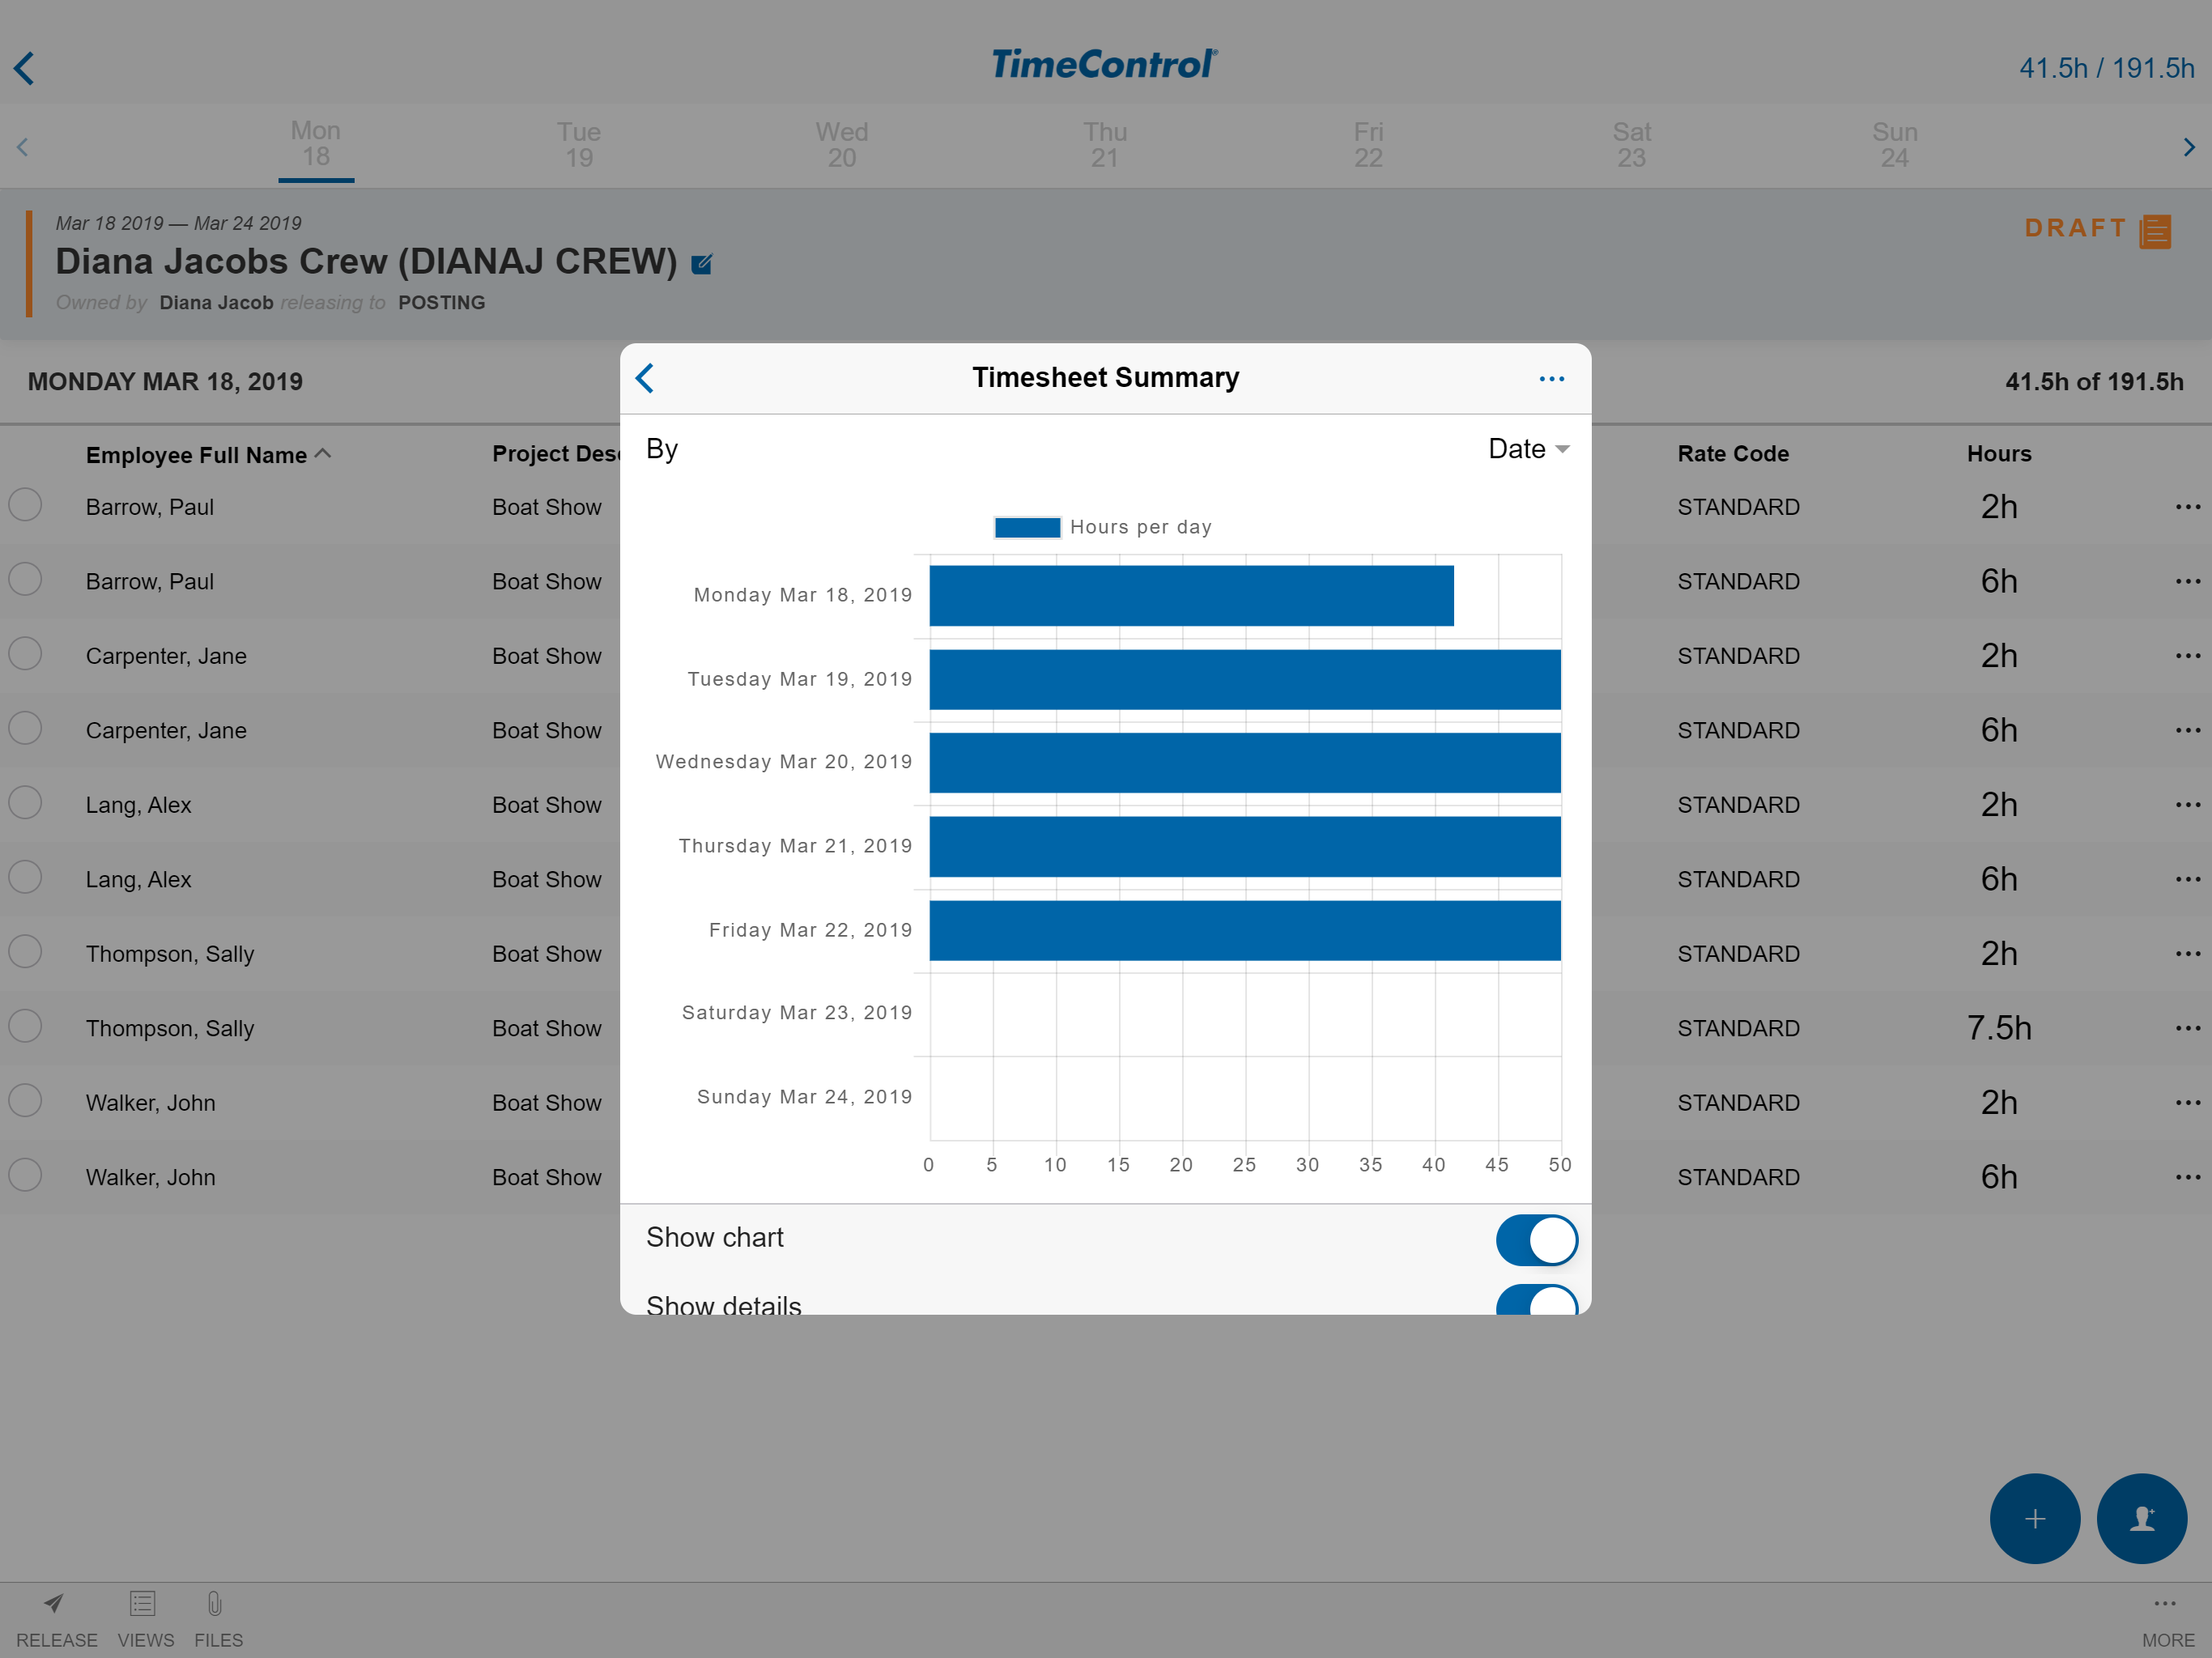Switch to Sun 24 day tab
The image size is (2212, 1658).
pos(1894,146)
